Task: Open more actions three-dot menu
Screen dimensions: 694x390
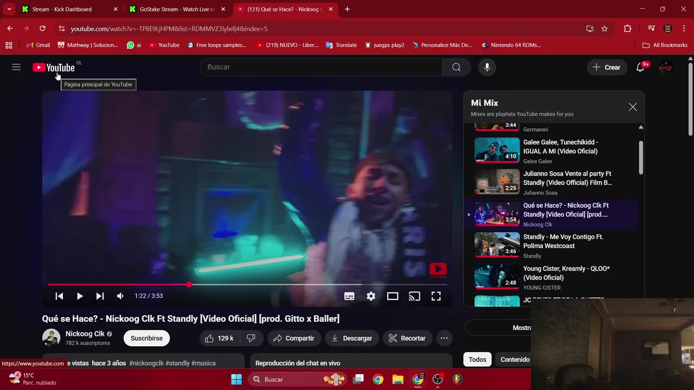Action: (x=444, y=338)
